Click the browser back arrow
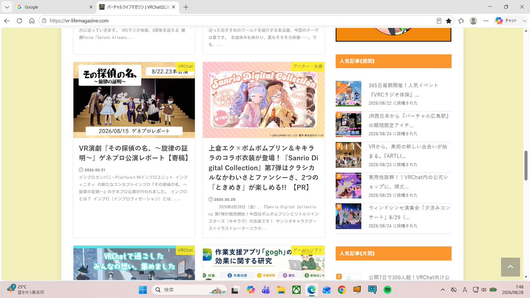Image resolution: width=530 pixels, height=298 pixels. [x=7, y=21]
